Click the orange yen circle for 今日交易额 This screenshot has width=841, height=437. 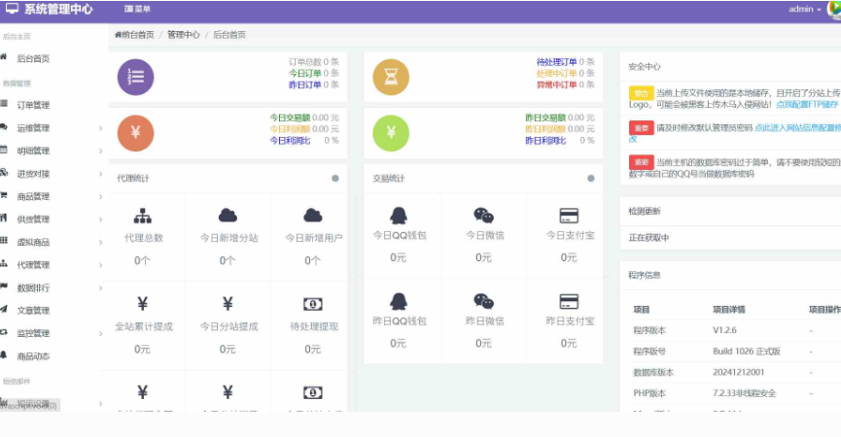click(136, 133)
